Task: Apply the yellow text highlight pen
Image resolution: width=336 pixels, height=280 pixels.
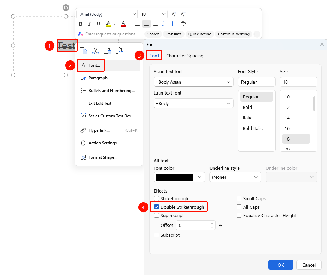Action: click(x=109, y=24)
